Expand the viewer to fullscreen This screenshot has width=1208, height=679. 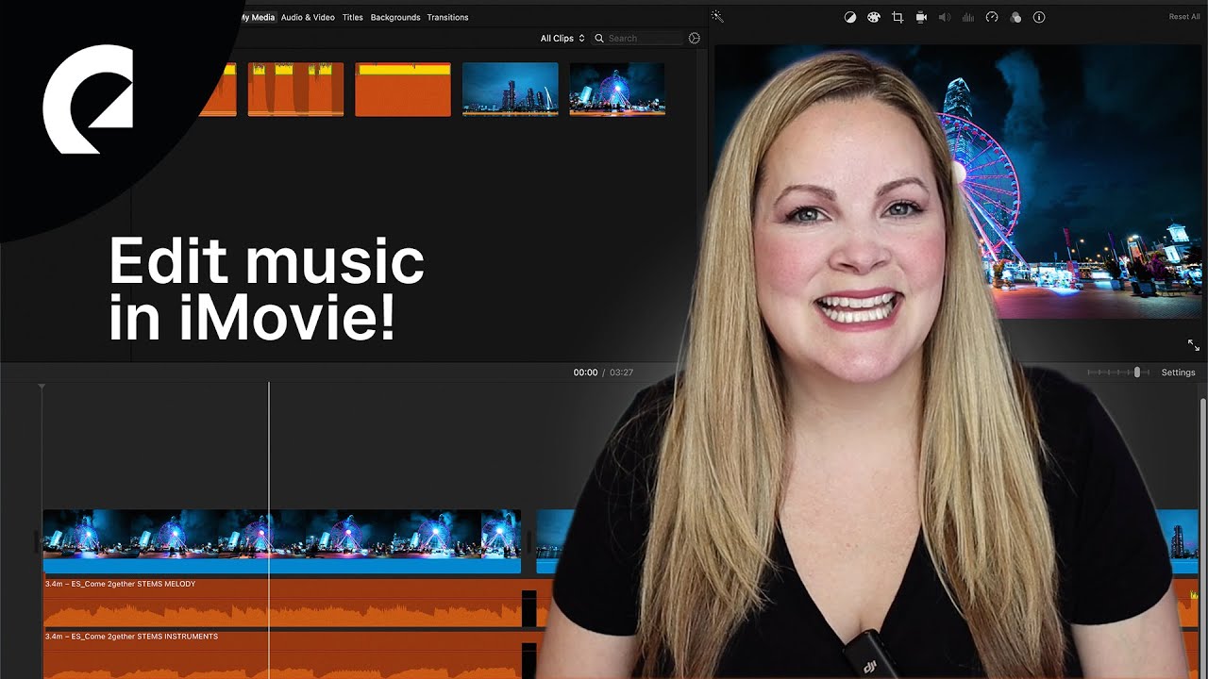pyautogui.click(x=1194, y=345)
